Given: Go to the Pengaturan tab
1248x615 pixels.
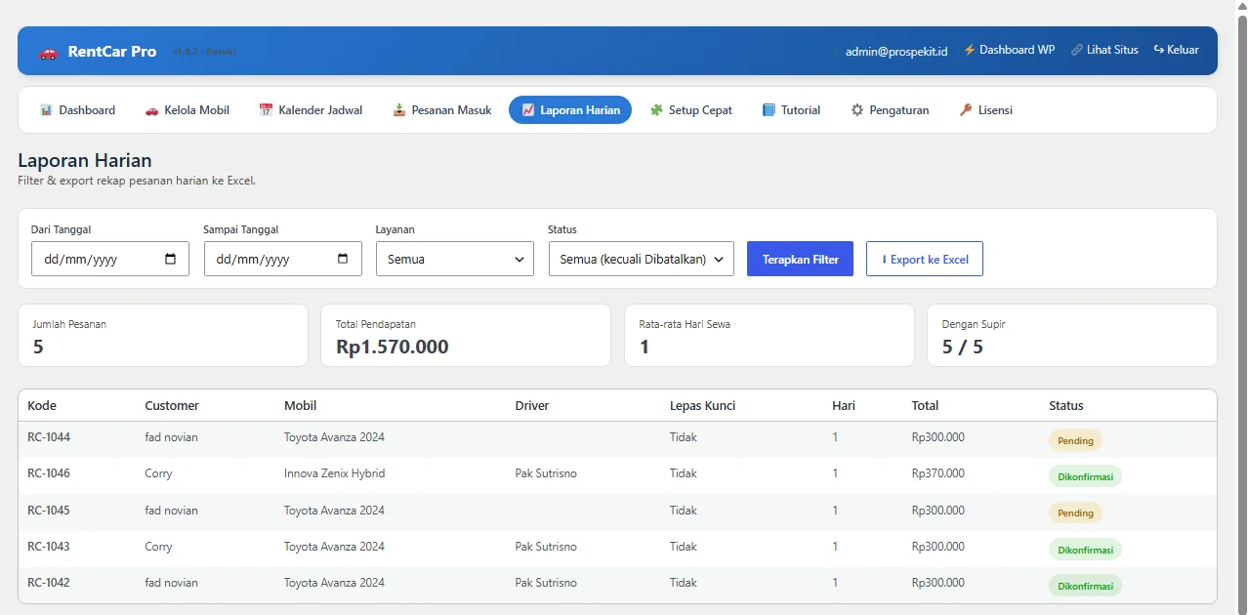Looking at the screenshot, I should pos(890,110).
